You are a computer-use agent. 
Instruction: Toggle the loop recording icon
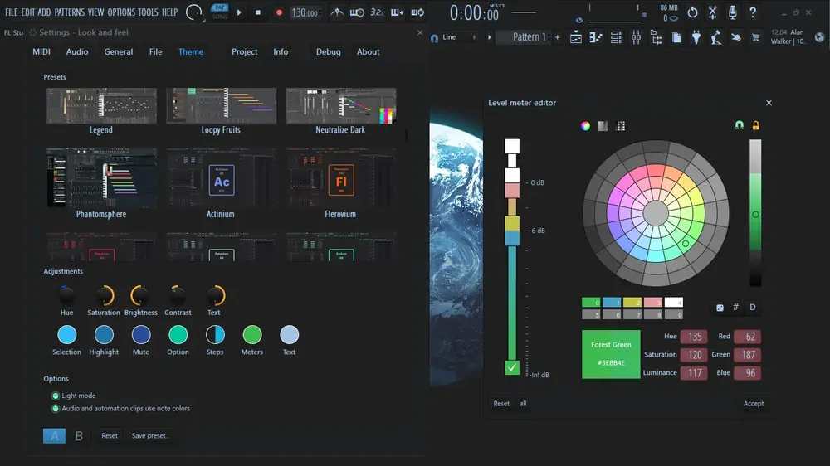click(417, 12)
